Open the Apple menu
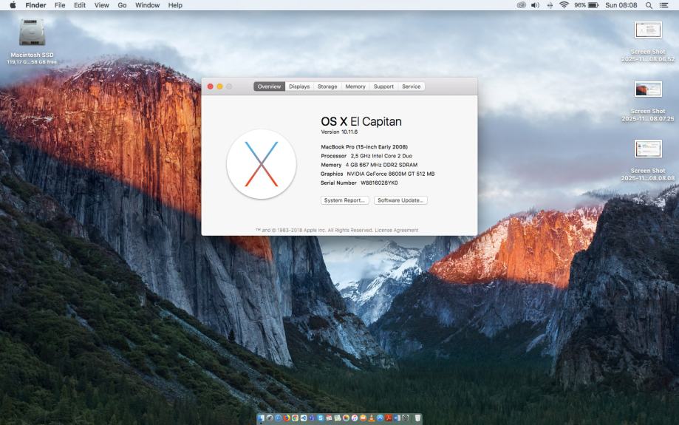The width and height of the screenshot is (679, 425). pyautogui.click(x=13, y=5)
